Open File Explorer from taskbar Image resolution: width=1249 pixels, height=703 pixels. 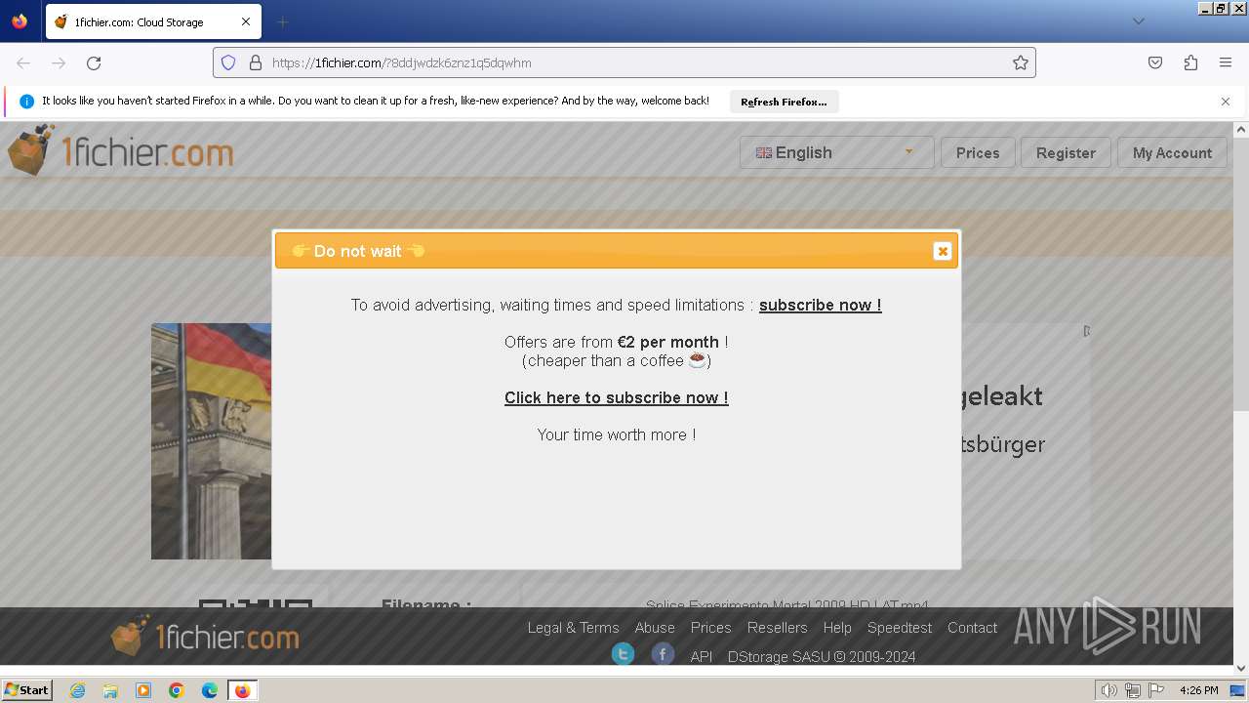tap(110, 690)
